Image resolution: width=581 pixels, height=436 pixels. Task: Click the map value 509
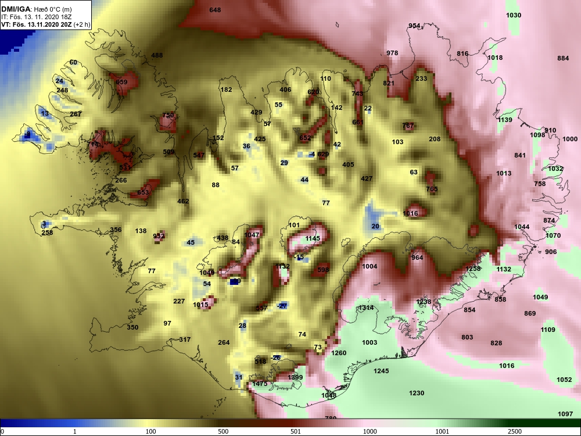168,152
